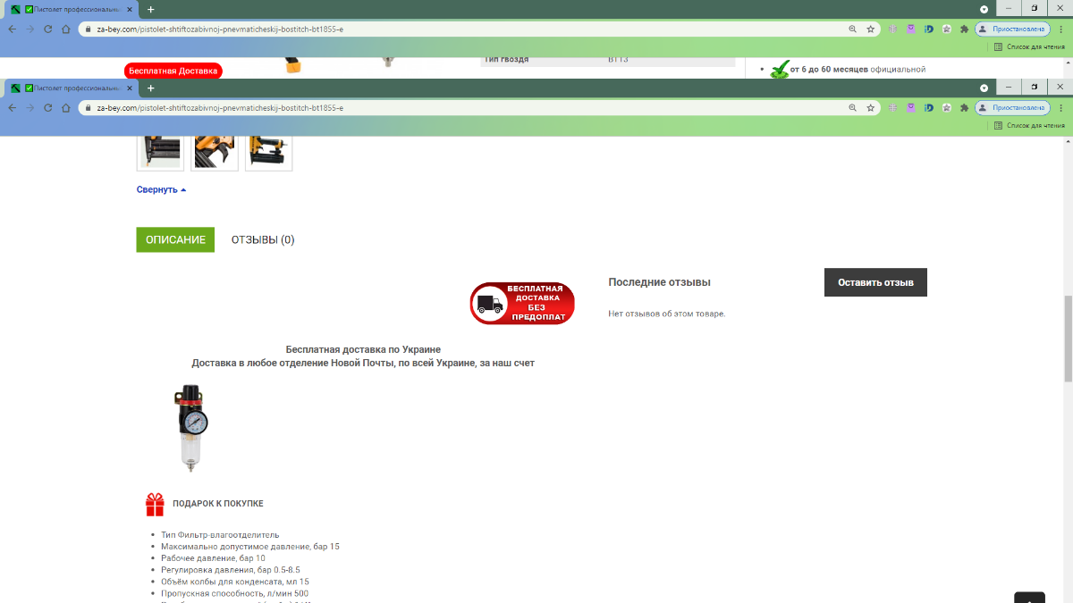This screenshot has width=1073, height=603.
Task: Open a new tab in the lower browser window
Action: pos(151,88)
